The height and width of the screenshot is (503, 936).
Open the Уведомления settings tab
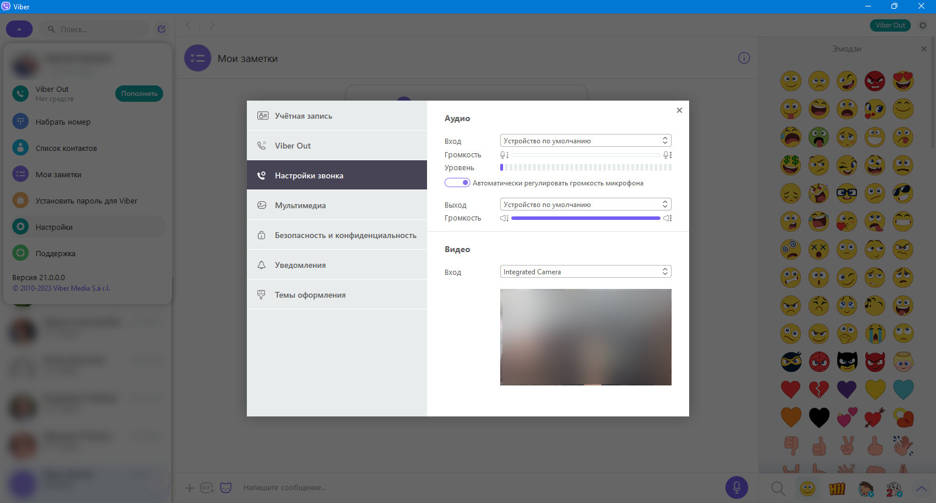click(x=337, y=265)
